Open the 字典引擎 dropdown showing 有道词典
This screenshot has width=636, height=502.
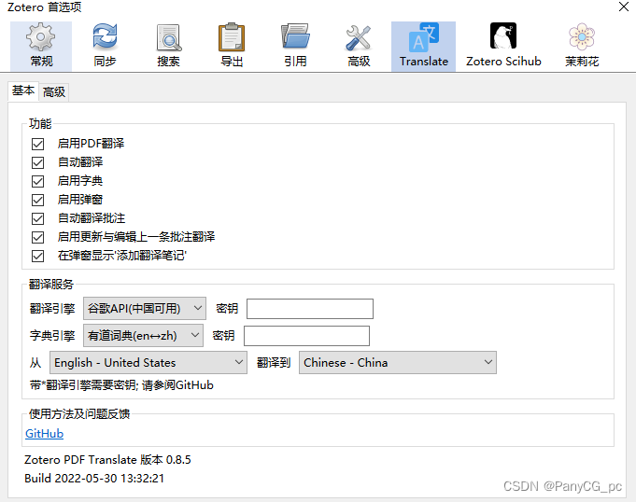pyautogui.click(x=143, y=336)
